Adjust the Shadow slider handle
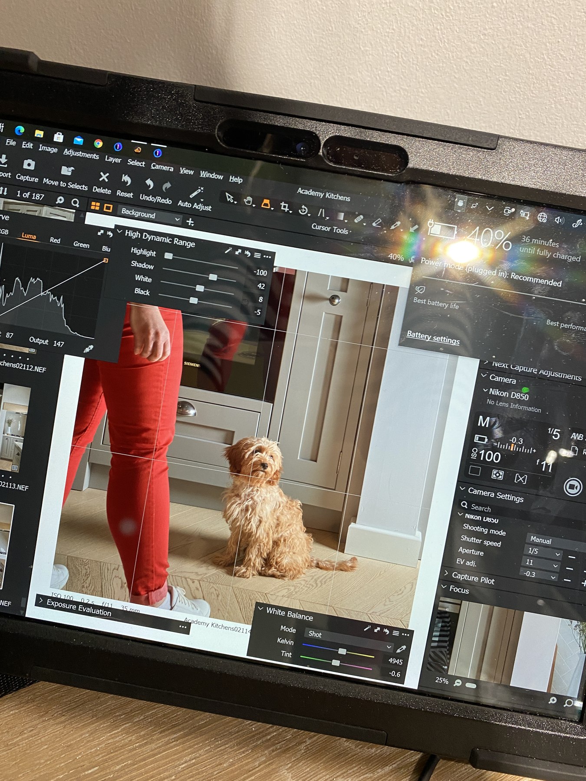Screen dimensions: 586x781 213,277
